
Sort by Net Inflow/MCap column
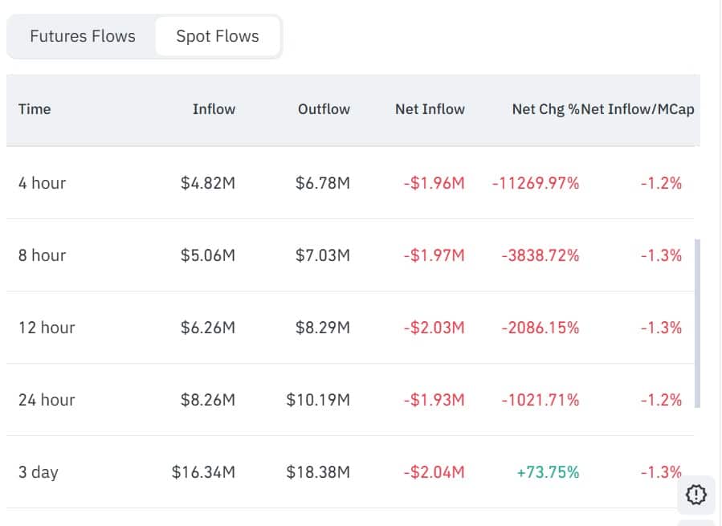pos(634,109)
